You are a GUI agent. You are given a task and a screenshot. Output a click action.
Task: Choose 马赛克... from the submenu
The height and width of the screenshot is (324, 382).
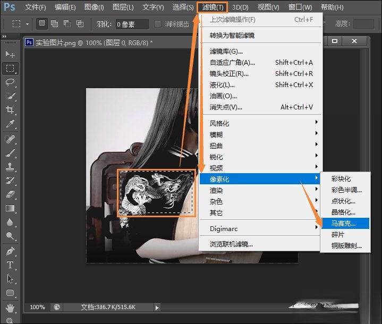[345, 223]
